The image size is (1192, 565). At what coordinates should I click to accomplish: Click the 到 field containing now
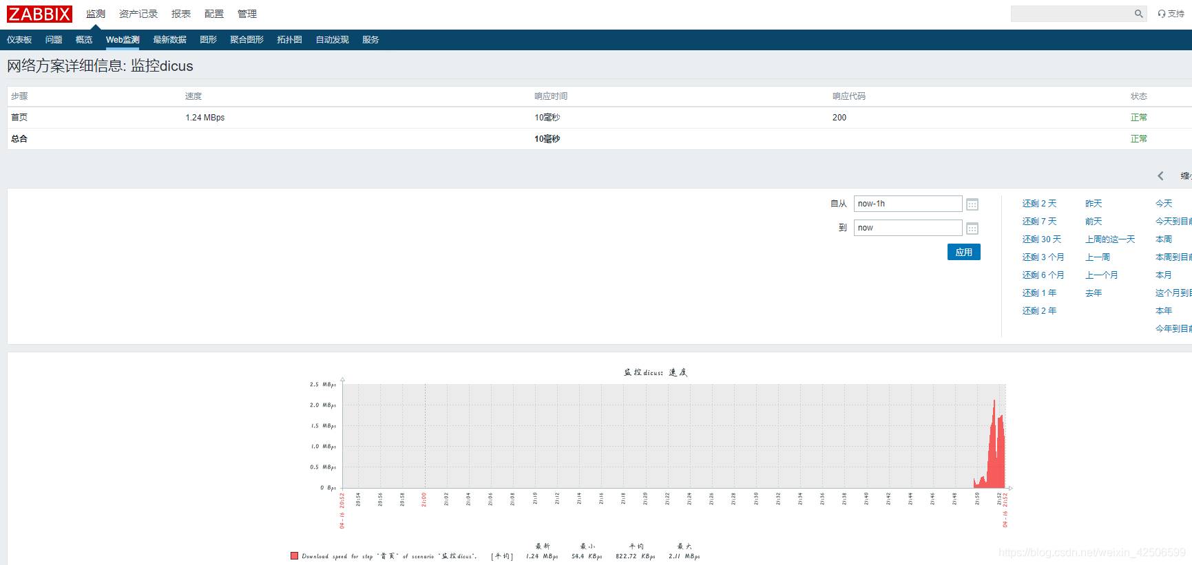click(908, 228)
